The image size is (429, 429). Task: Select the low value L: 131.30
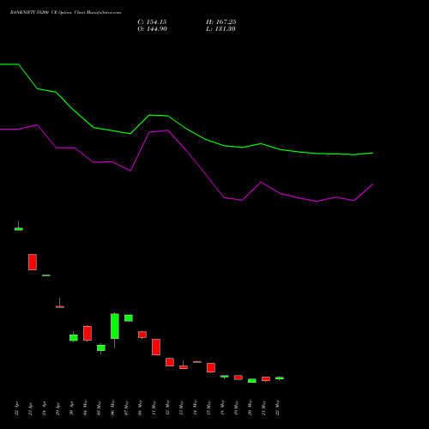click(x=221, y=29)
